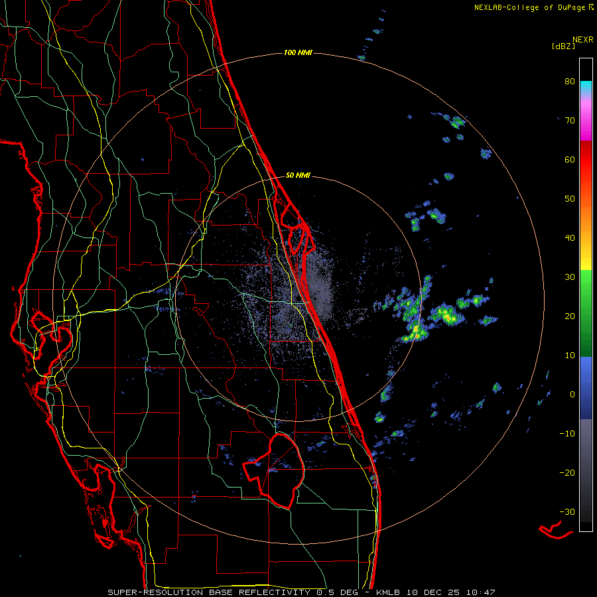Click the NEXLAB-College of DuPage watermark text
Image resolution: width=597 pixels, height=597 pixels.
coord(533,7)
